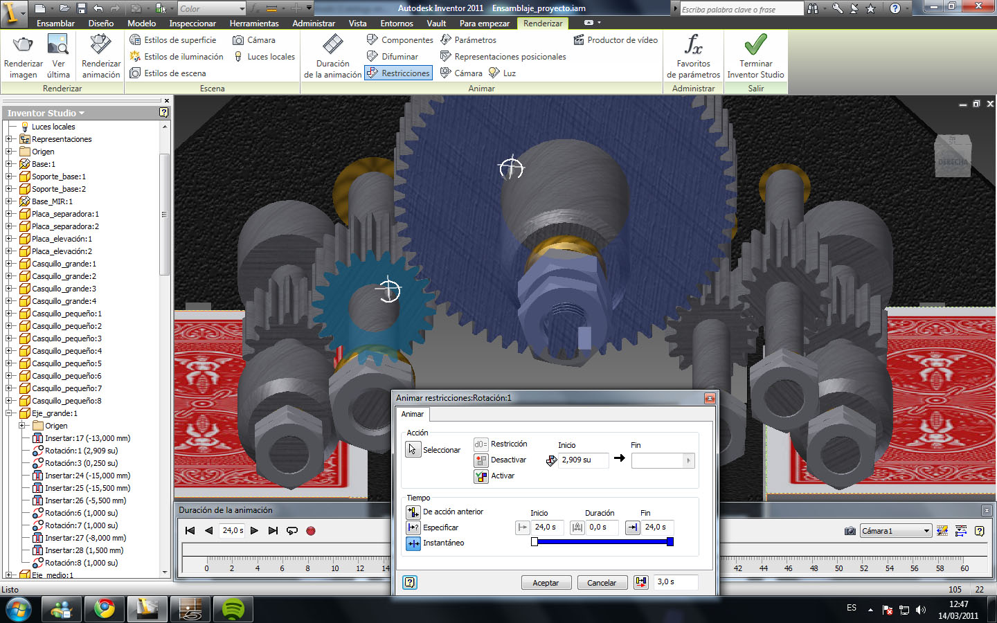Open Estilos de escena
The height and width of the screenshot is (623, 997).
tap(168, 73)
